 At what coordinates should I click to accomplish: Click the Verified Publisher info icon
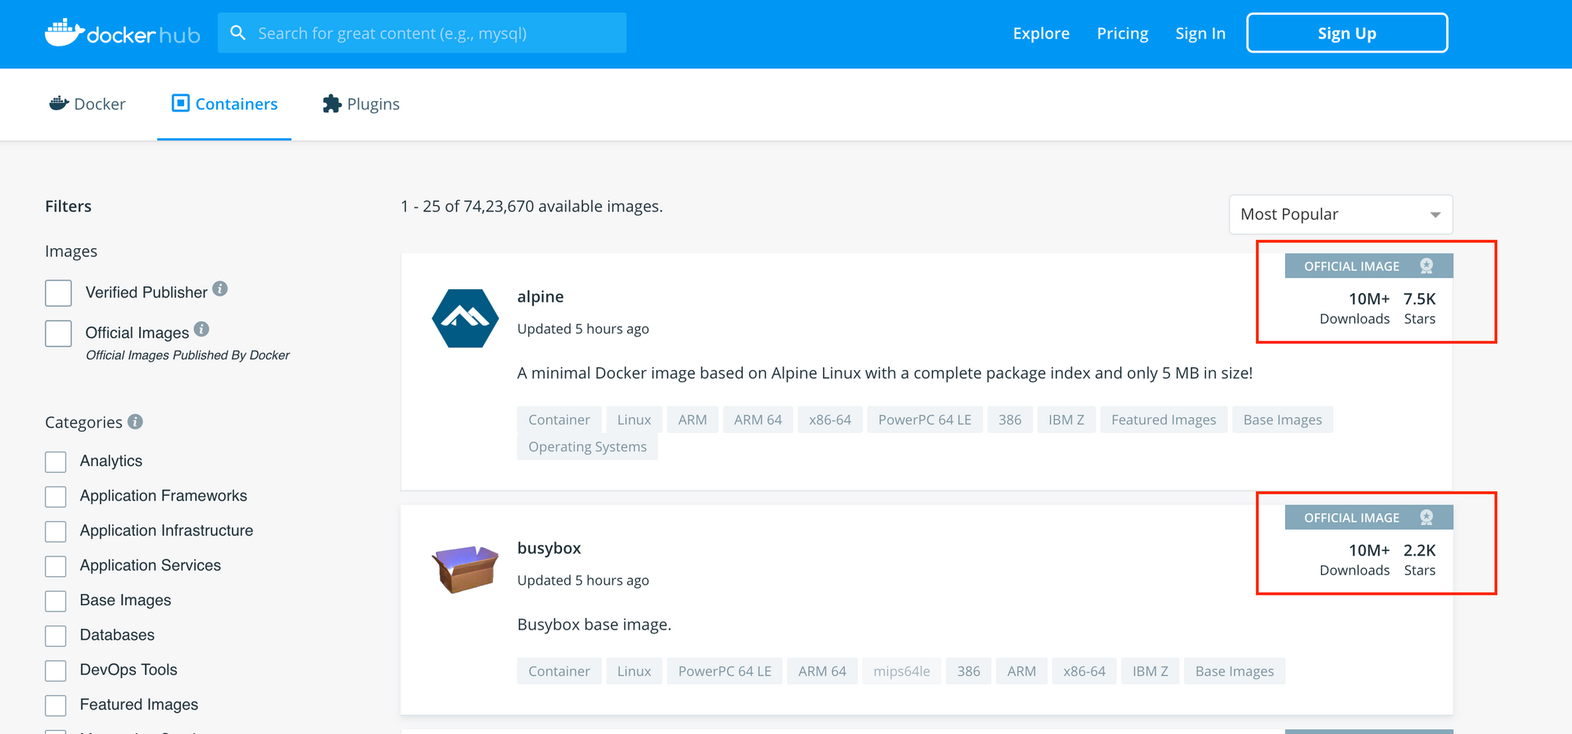pyautogui.click(x=220, y=289)
